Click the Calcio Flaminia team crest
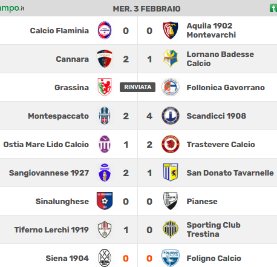 pyautogui.click(x=105, y=30)
